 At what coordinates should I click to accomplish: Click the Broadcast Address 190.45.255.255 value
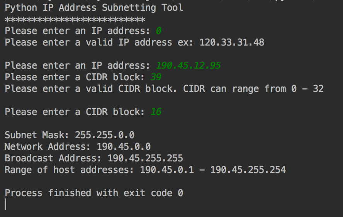[145, 158]
